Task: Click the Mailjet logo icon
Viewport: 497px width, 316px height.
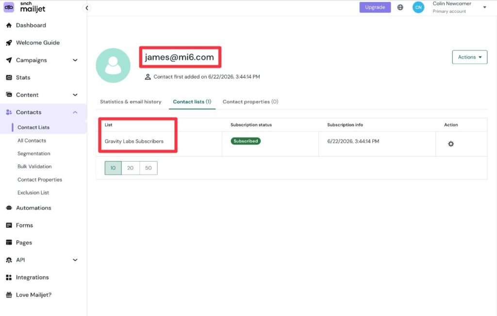Action: tap(9, 7)
